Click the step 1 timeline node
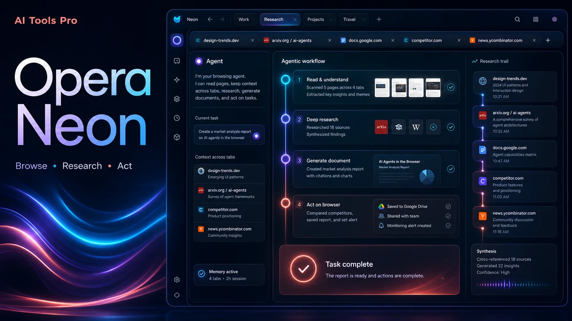Screen dimensions: 572x321 coord(286,80)
